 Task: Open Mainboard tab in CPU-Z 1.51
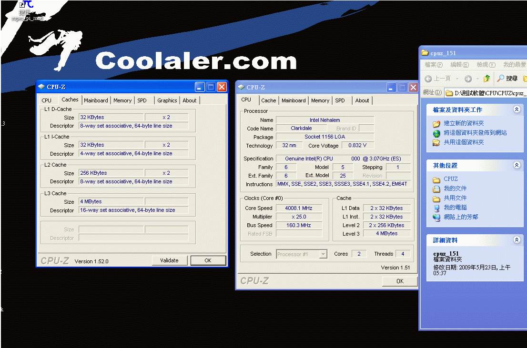click(x=294, y=100)
